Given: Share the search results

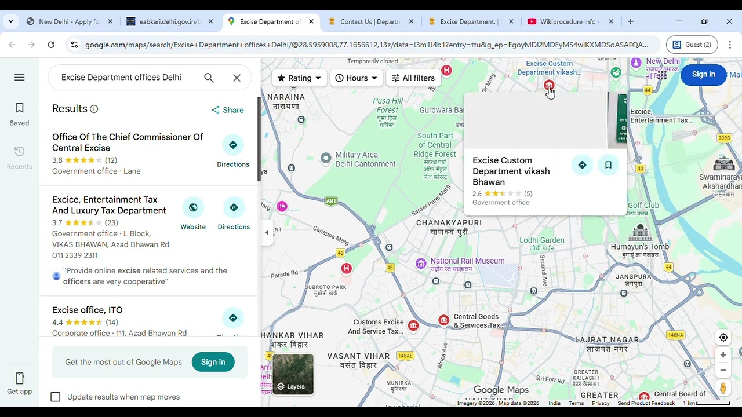Looking at the screenshot, I should tap(227, 110).
